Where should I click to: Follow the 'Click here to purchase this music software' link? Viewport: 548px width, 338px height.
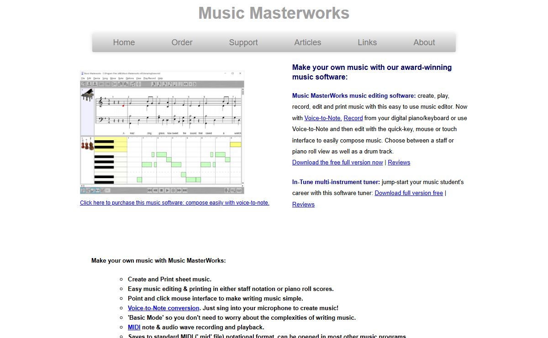pos(174,203)
